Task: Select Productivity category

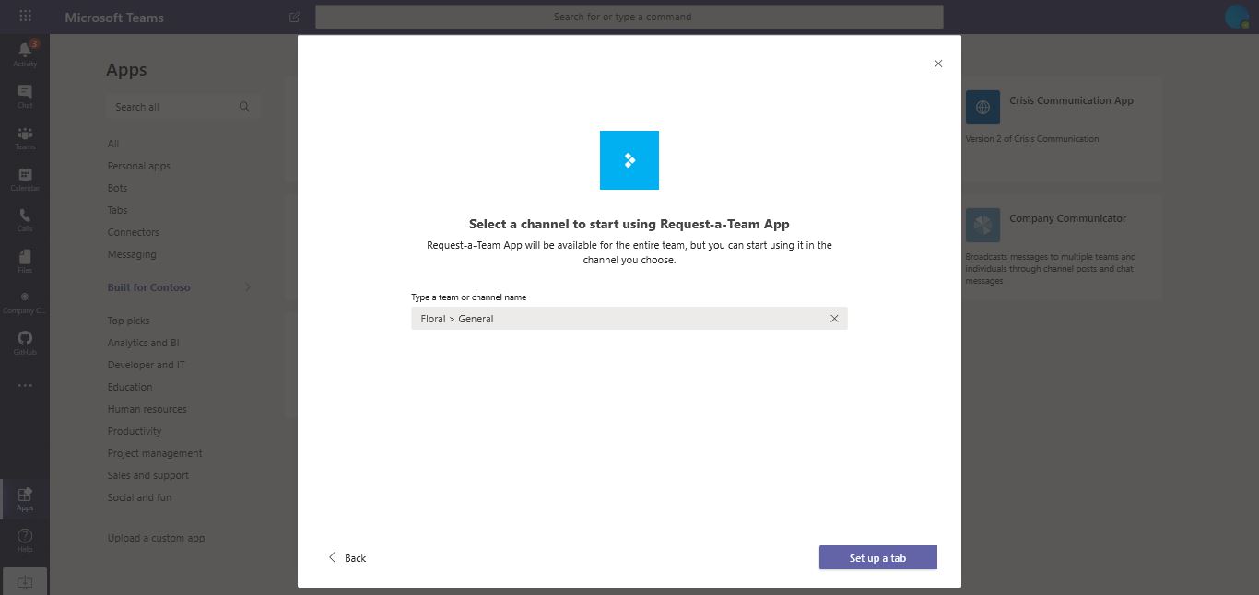Action: click(135, 431)
